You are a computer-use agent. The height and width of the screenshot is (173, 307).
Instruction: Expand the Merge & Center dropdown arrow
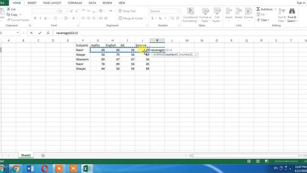tap(146, 18)
